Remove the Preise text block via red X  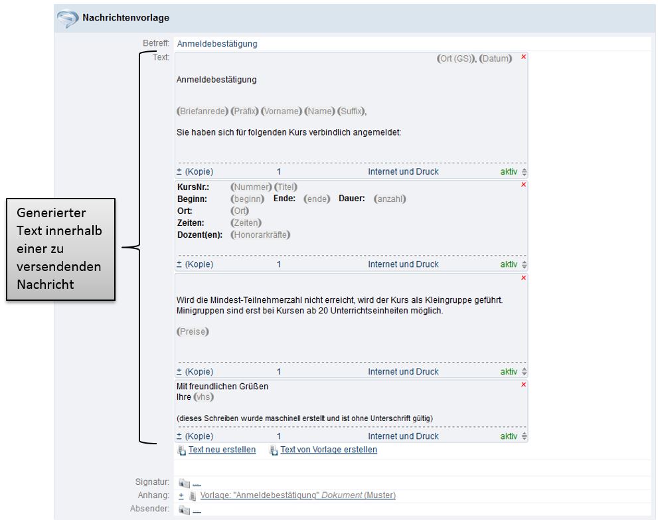click(523, 278)
